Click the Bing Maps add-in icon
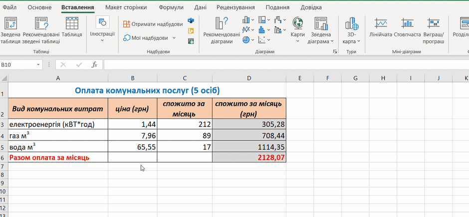This screenshot has height=217, width=469. coord(191,31)
